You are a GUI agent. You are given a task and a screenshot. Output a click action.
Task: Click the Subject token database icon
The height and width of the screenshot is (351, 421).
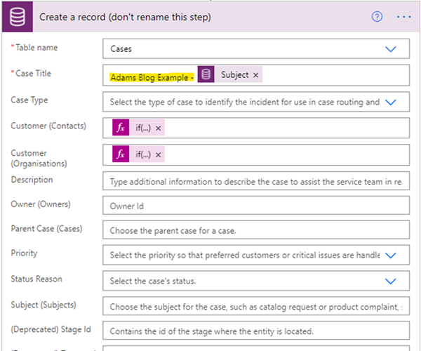[206, 75]
